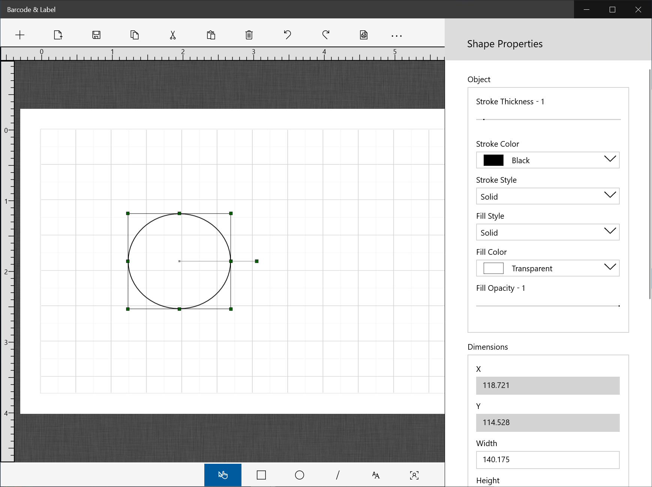Screen dimensions: 652x487
Task: Open the Stroke Style dropdown
Action: tap(548, 196)
